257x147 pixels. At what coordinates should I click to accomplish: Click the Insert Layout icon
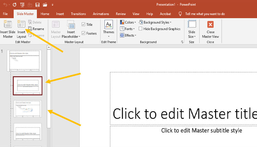[x=21, y=25]
